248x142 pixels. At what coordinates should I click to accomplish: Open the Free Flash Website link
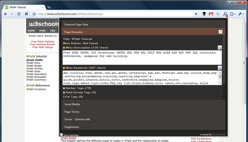(x=43, y=42)
